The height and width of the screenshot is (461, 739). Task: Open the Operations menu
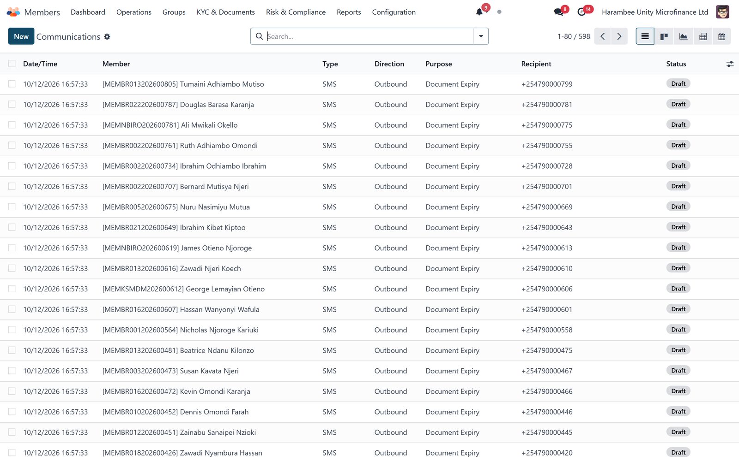click(134, 12)
